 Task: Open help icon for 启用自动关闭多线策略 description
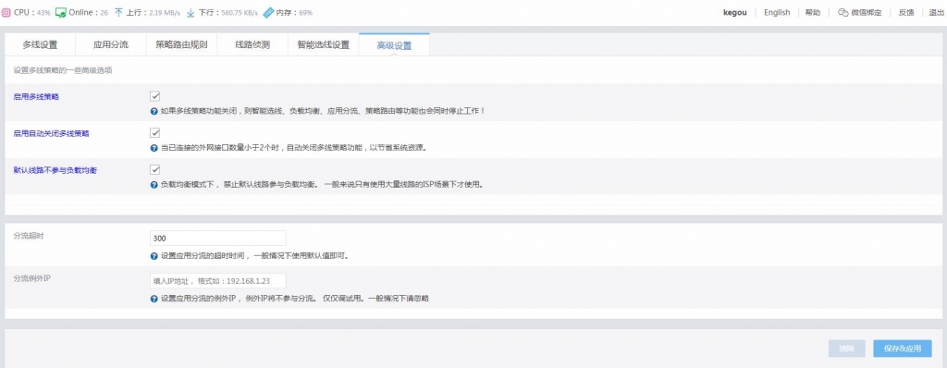154,147
